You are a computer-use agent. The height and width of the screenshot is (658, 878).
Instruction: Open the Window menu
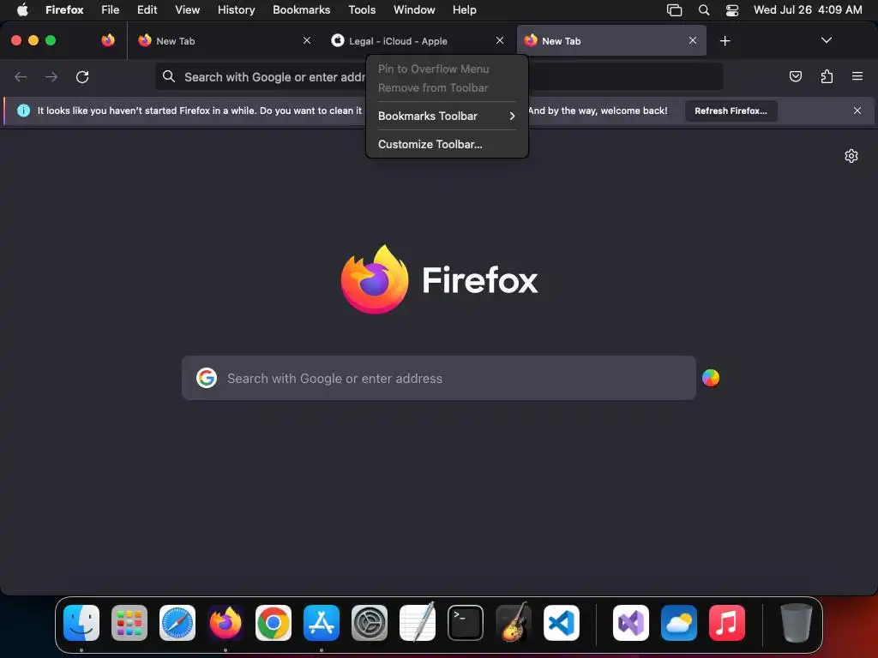414,10
